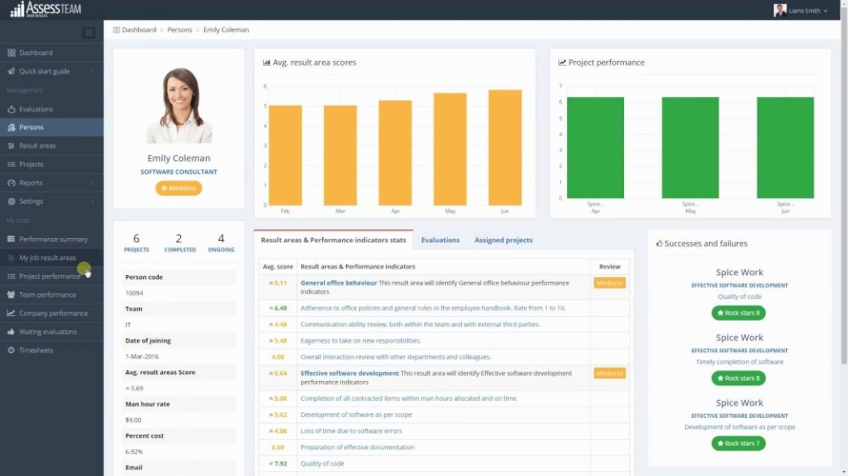Screen dimensions: 848x476
Task: Open Team performance via its icon
Action: [x=11, y=295]
